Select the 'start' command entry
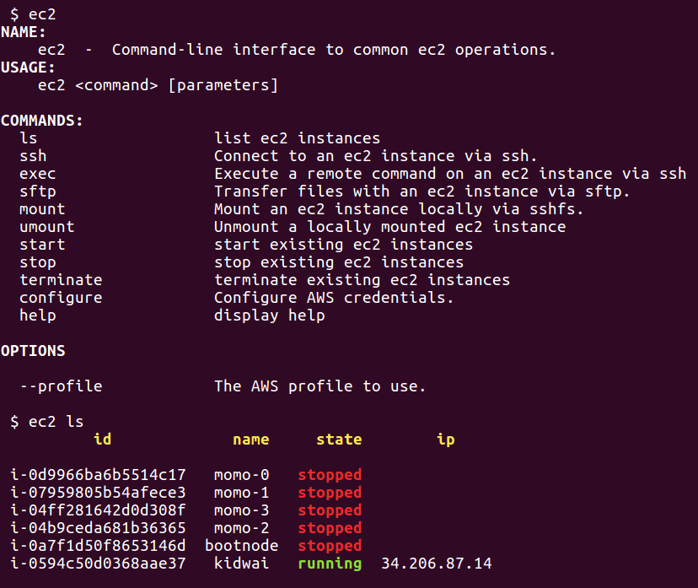The height and width of the screenshot is (588, 698). coord(42,245)
